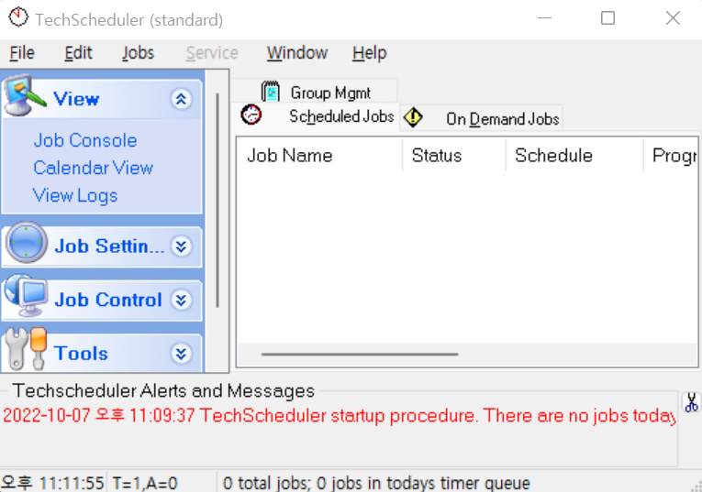
Task: Click the Job Settings header title
Action: click(109, 246)
